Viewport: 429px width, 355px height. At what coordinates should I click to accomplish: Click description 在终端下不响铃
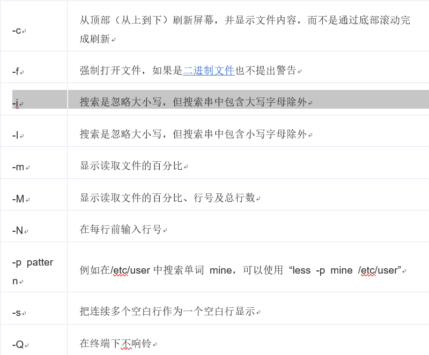(115, 343)
